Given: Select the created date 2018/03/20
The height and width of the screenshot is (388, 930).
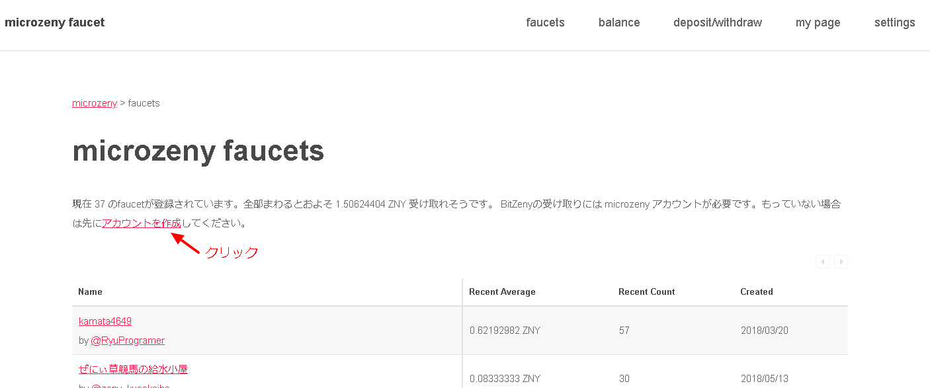Looking at the screenshot, I should tap(765, 330).
